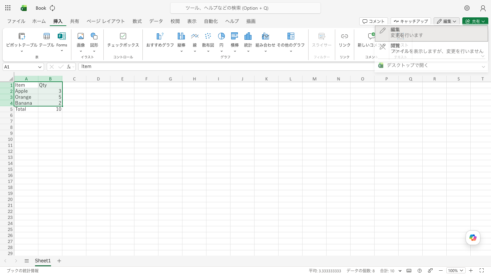
Task: Insert a テーブル (table)
Action: click(47, 40)
